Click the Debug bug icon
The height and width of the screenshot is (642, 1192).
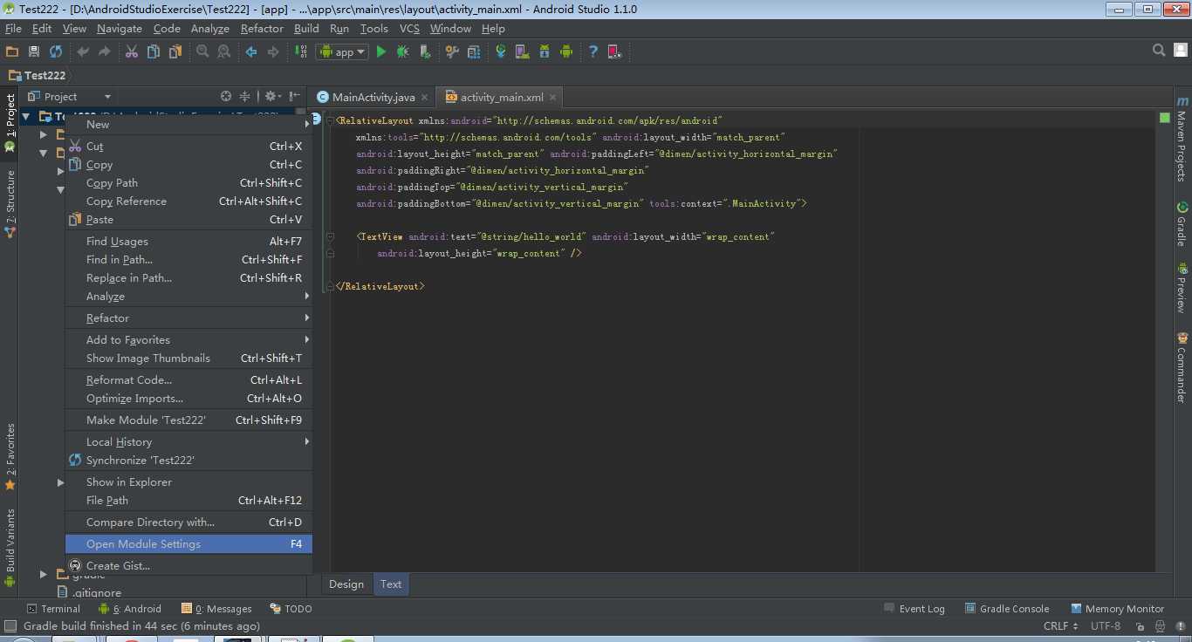coord(403,51)
